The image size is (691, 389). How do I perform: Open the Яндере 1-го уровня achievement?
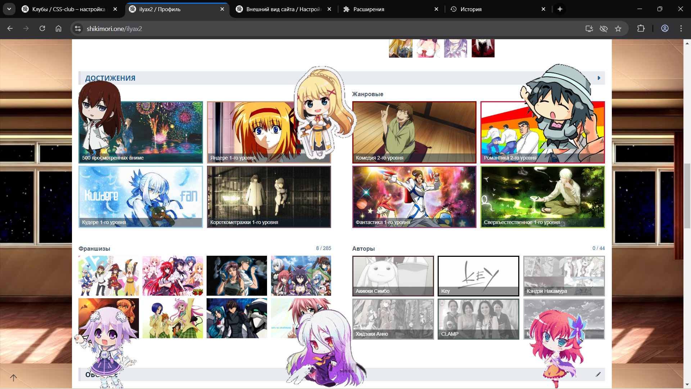coord(269,132)
